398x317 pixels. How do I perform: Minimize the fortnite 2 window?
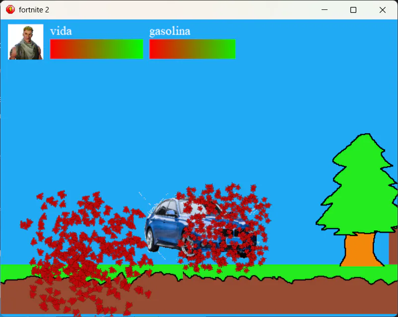(325, 10)
